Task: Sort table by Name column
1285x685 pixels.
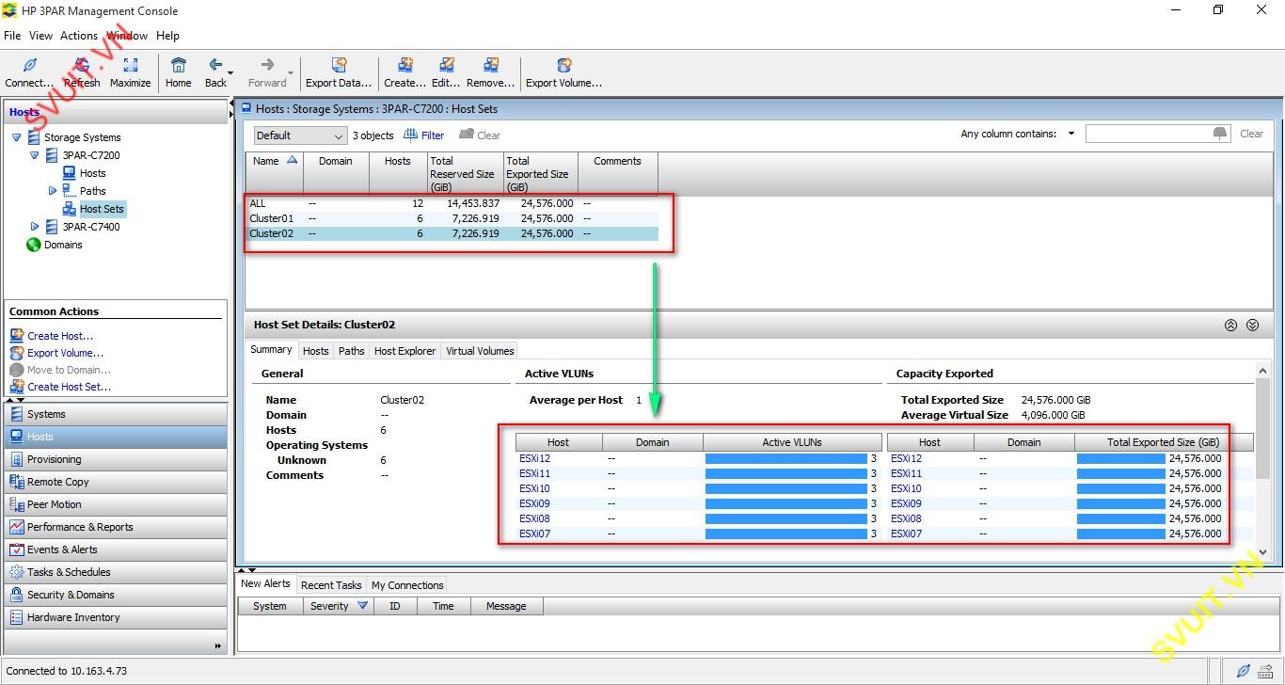Action: tap(276, 173)
